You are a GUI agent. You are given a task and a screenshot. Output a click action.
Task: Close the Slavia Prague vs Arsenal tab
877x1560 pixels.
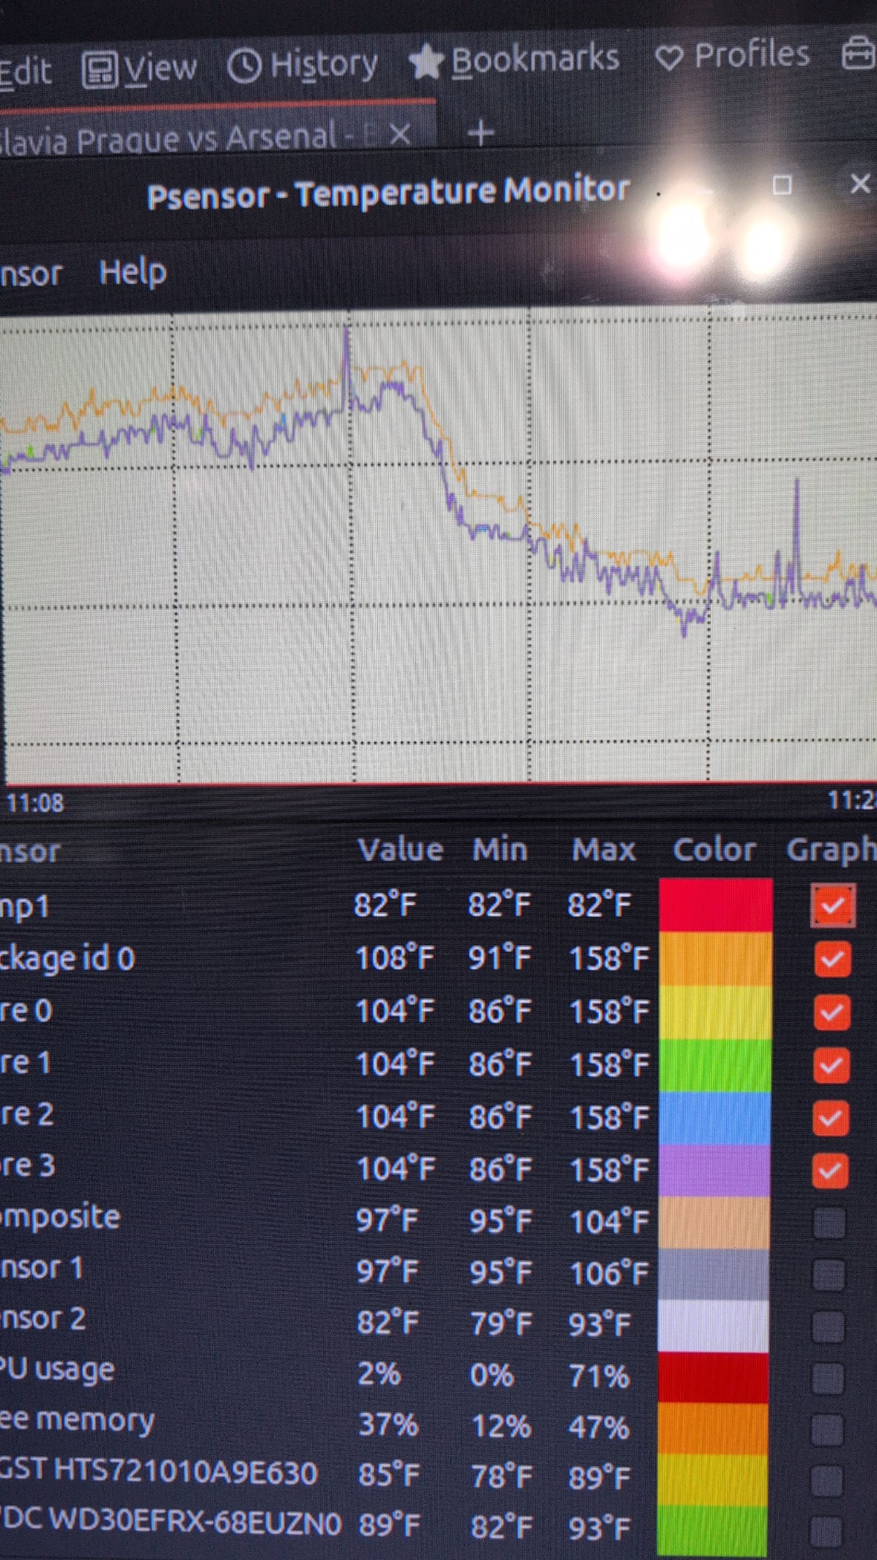400,134
